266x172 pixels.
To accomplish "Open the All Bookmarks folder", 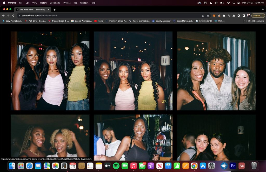I will point(256,21).
